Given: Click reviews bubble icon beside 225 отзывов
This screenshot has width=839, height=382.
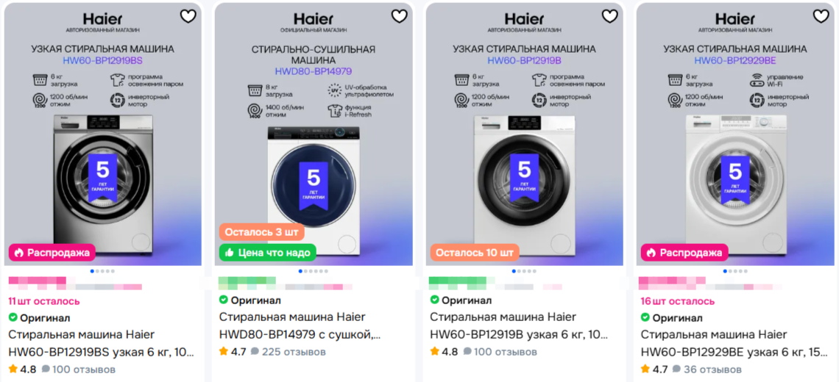Looking at the screenshot, I should coord(255,352).
